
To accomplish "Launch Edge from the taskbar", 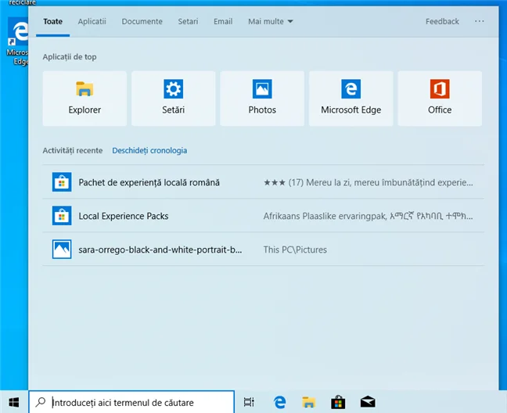I will click(x=279, y=402).
